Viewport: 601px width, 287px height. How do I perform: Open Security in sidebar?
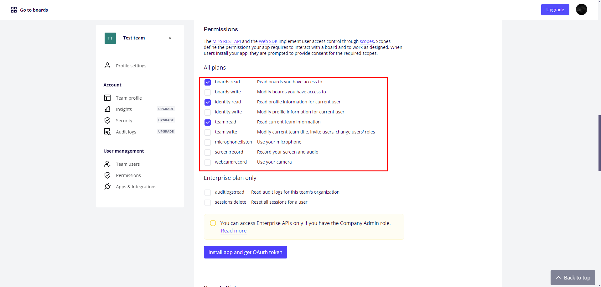point(124,121)
